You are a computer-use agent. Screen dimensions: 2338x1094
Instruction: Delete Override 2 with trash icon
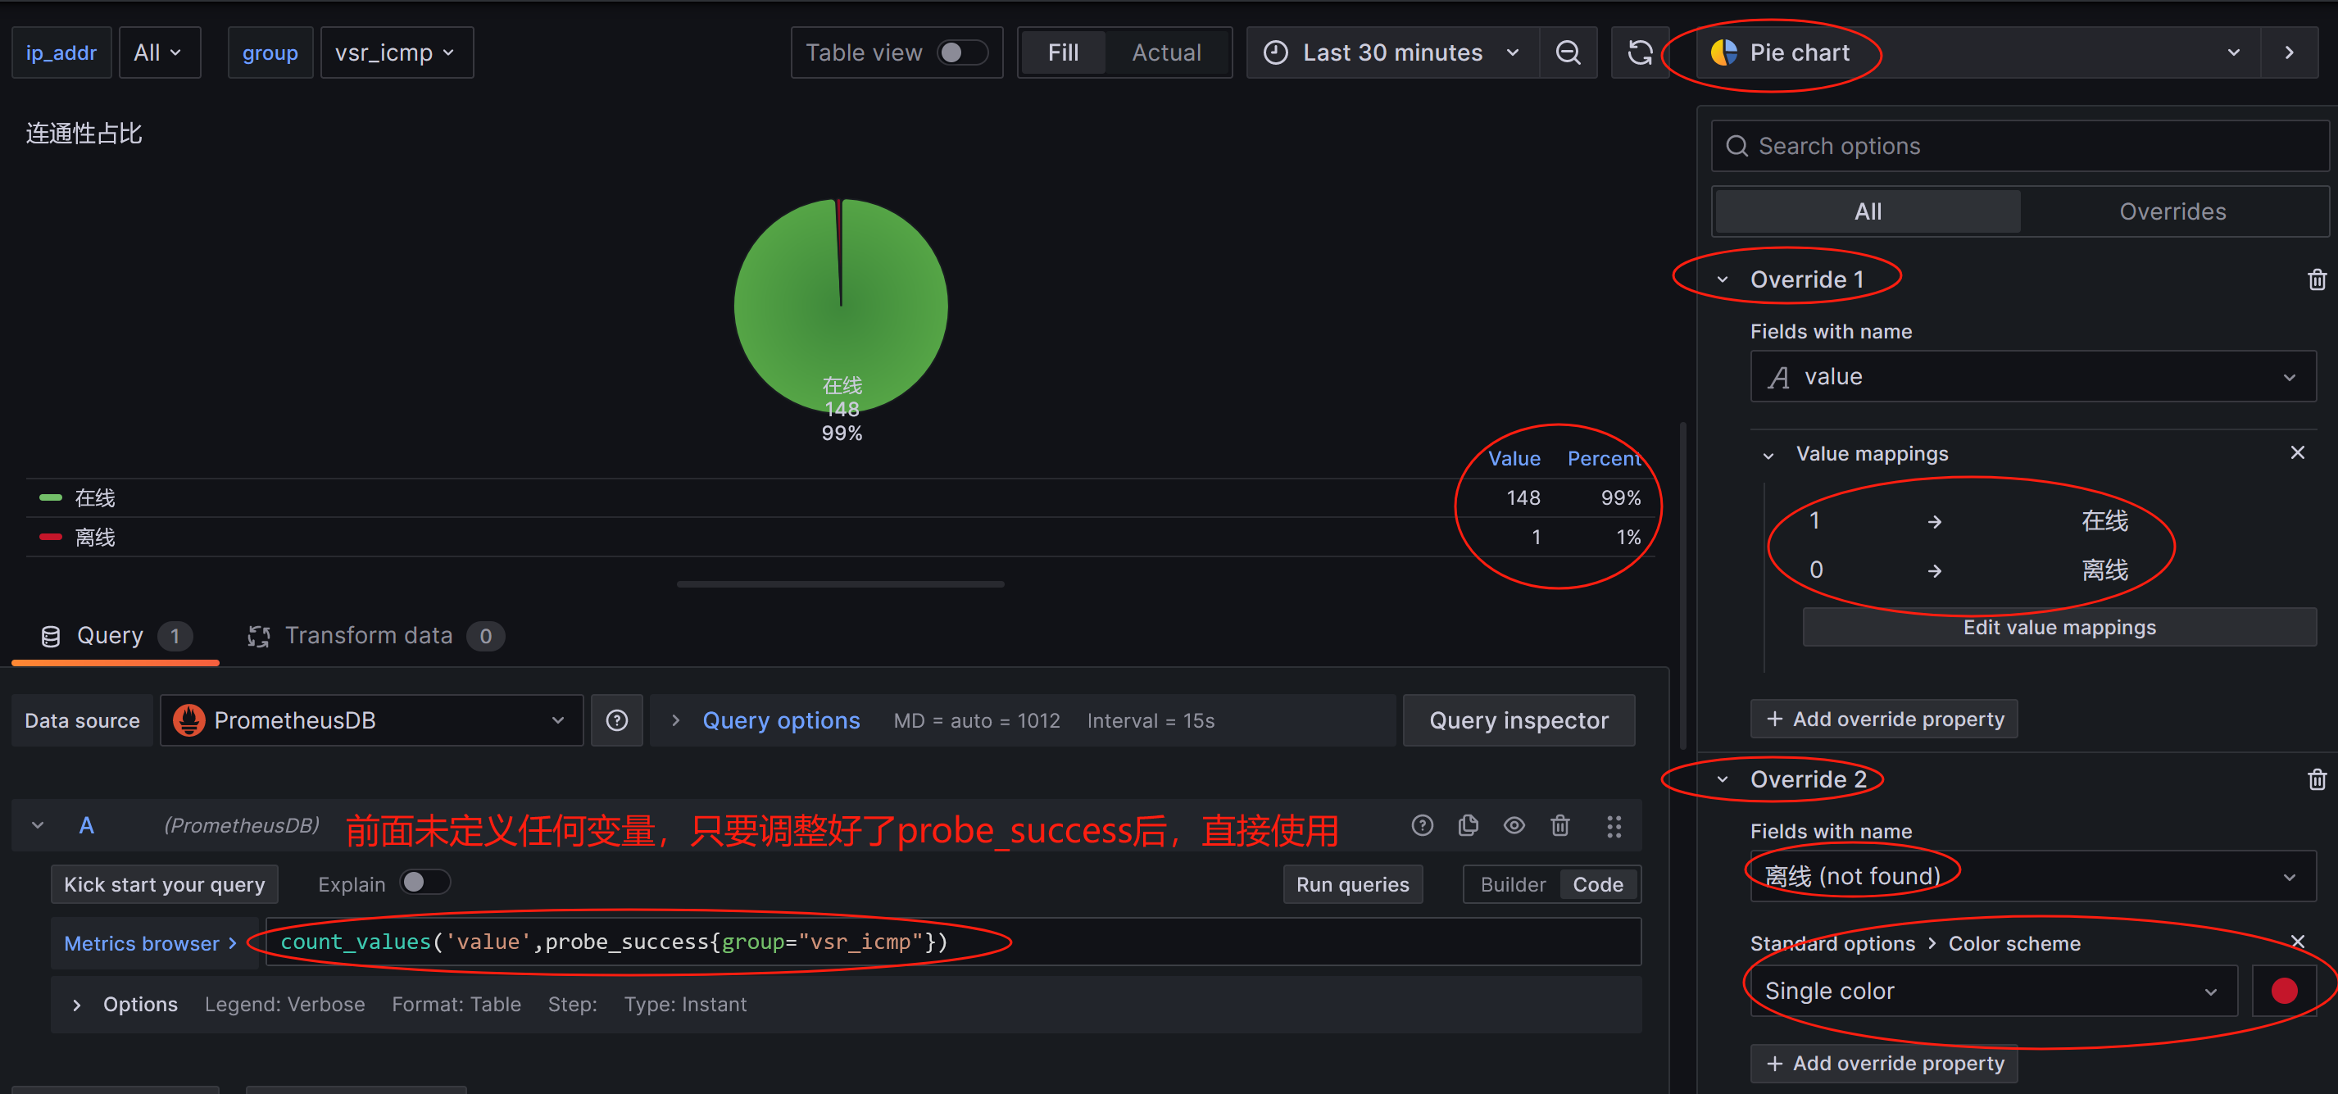tap(2316, 779)
